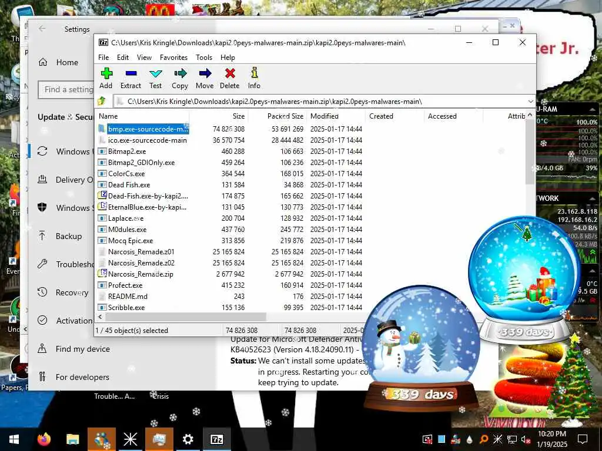Image resolution: width=602 pixels, height=451 pixels.
Task: Click the 7-Zip taskbar button
Action: 216,439
